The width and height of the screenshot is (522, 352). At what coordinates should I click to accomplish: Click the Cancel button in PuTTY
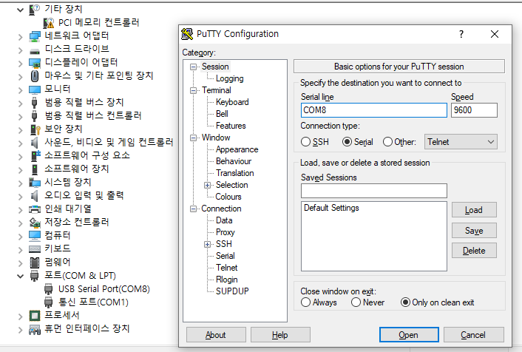473,335
